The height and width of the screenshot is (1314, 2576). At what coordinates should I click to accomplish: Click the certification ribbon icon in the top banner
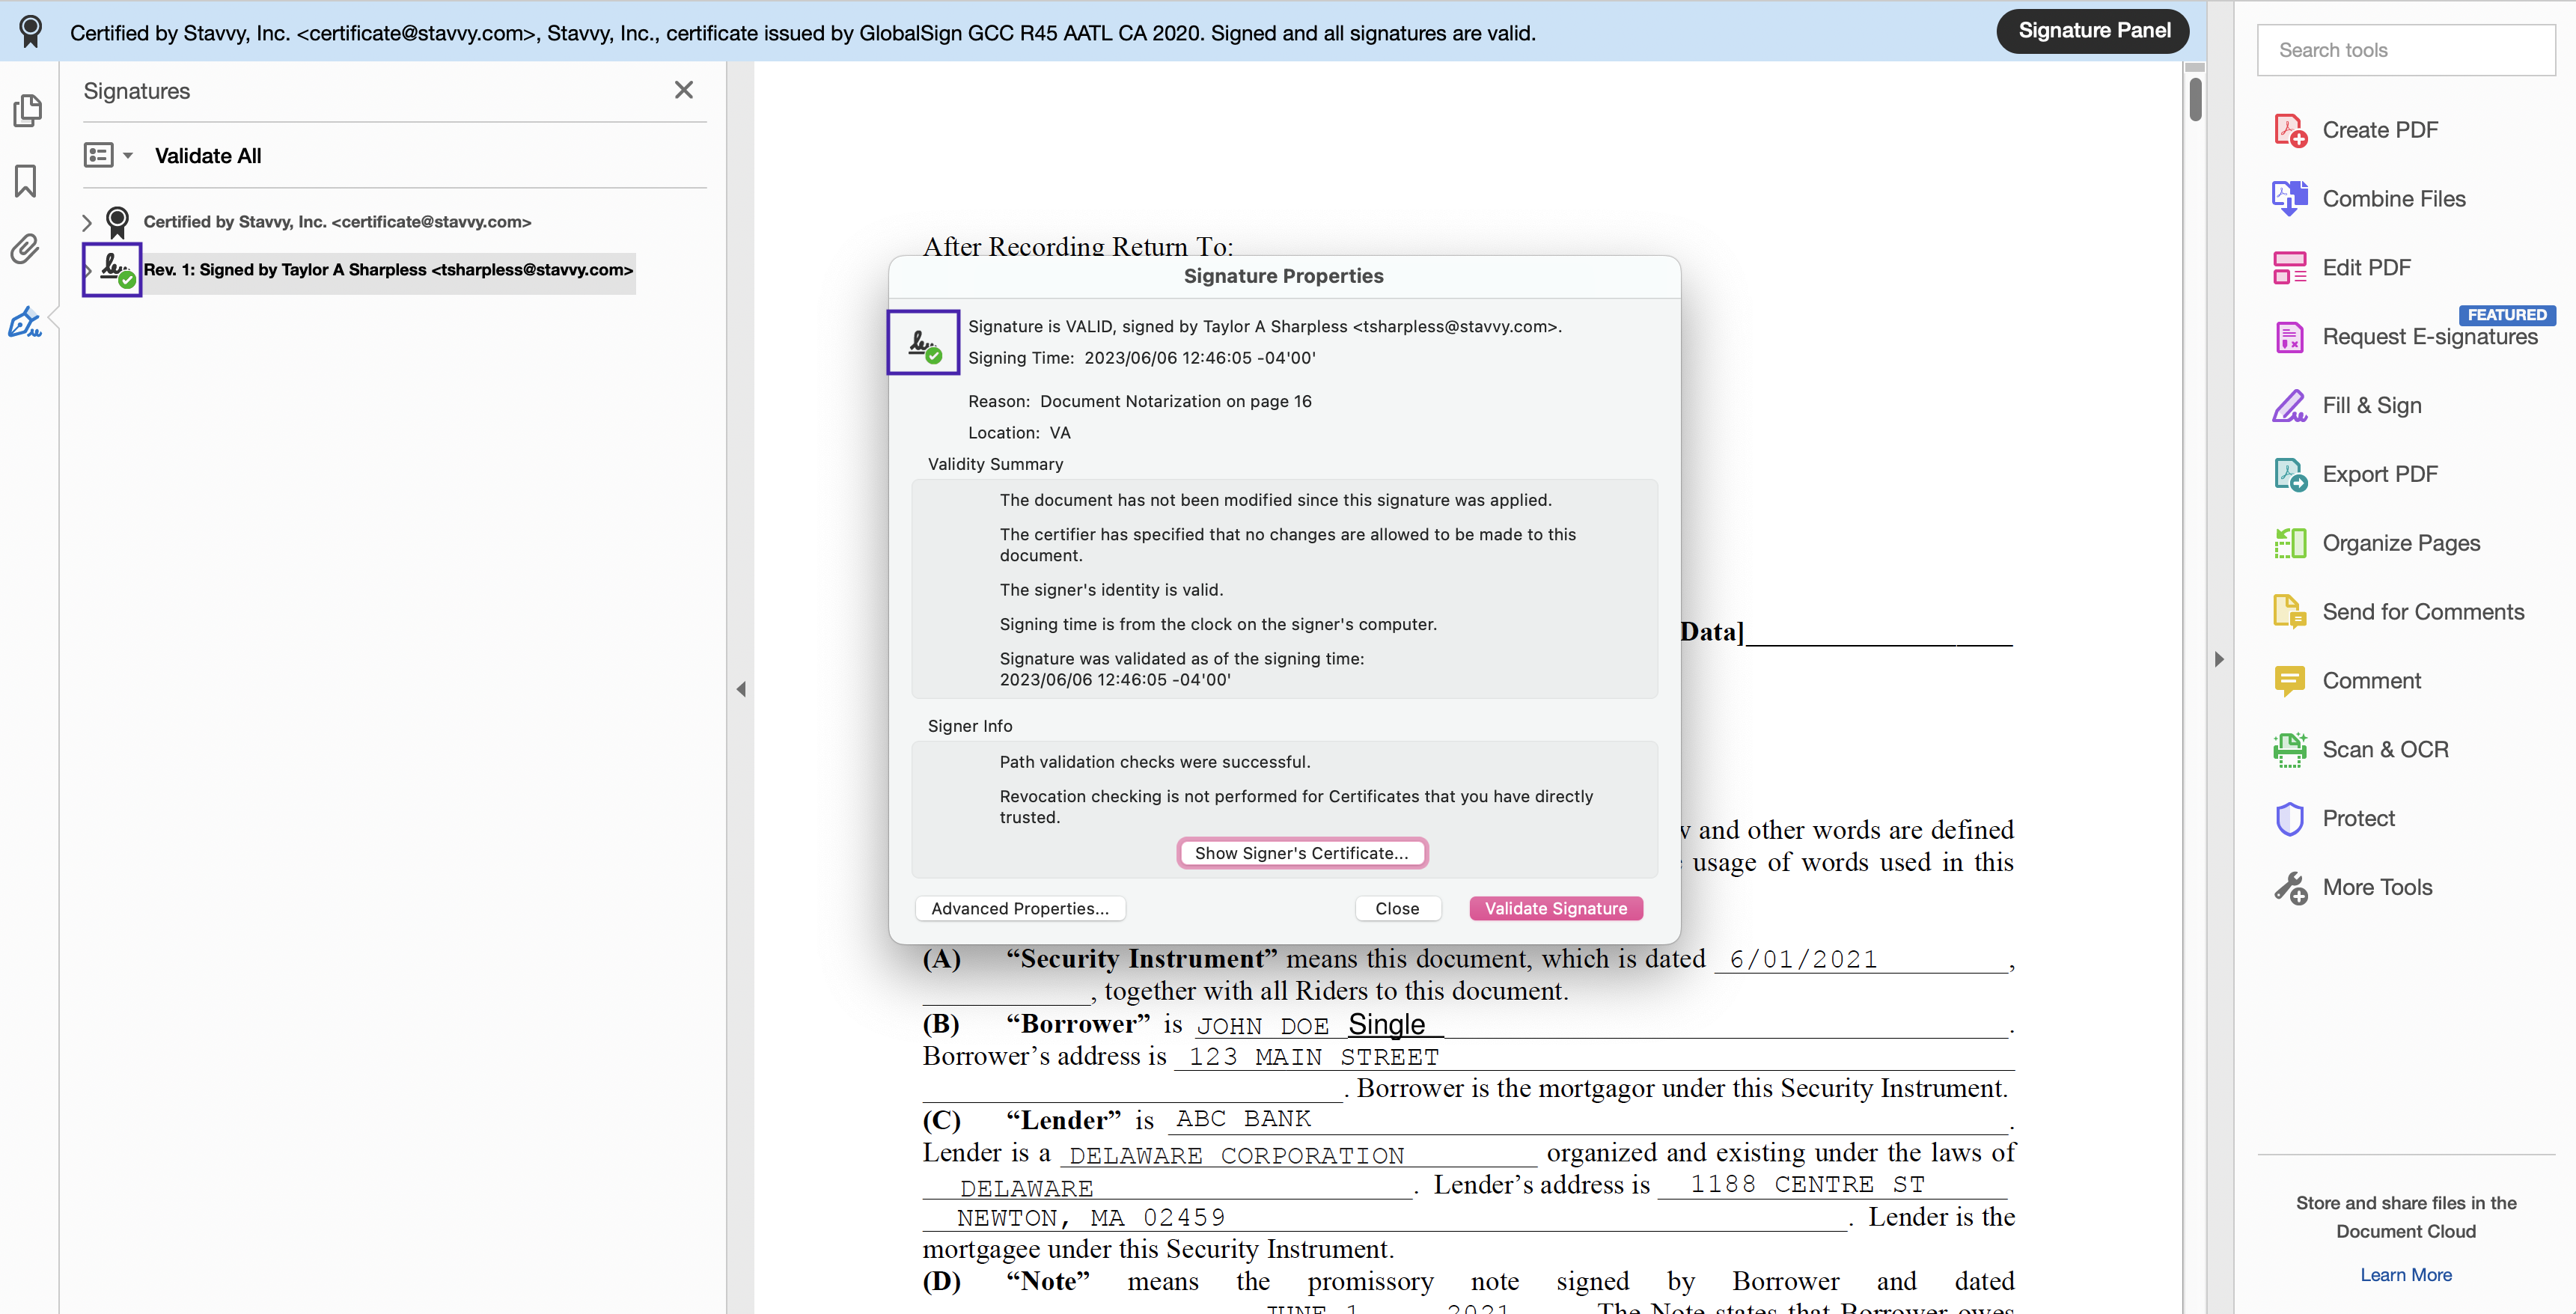tap(31, 32)
